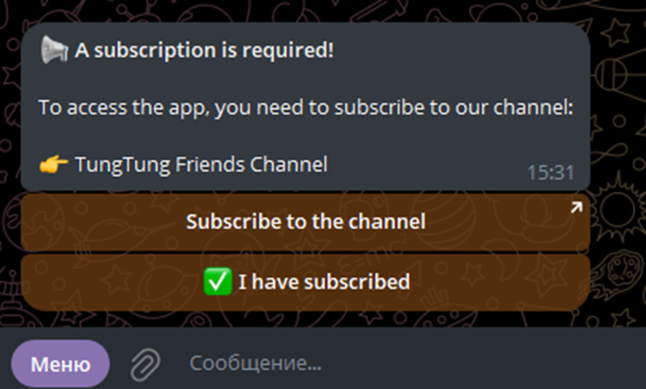This screenshot has height=389, width=646.
Task: Click the To access the app sentence
Action: pos(306,108)
